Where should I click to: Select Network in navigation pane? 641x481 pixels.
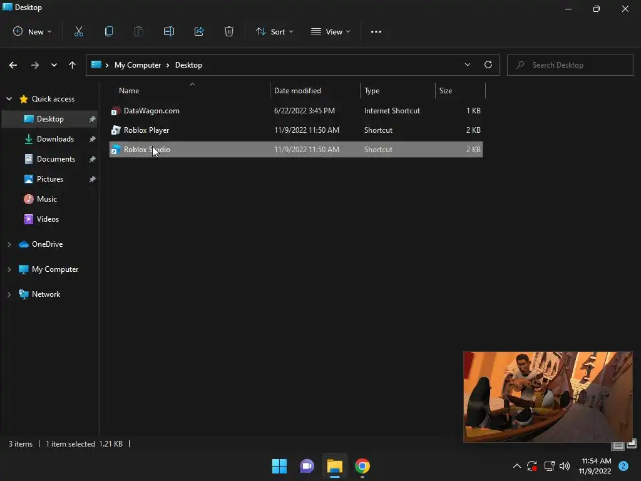(x=46, y=294)
